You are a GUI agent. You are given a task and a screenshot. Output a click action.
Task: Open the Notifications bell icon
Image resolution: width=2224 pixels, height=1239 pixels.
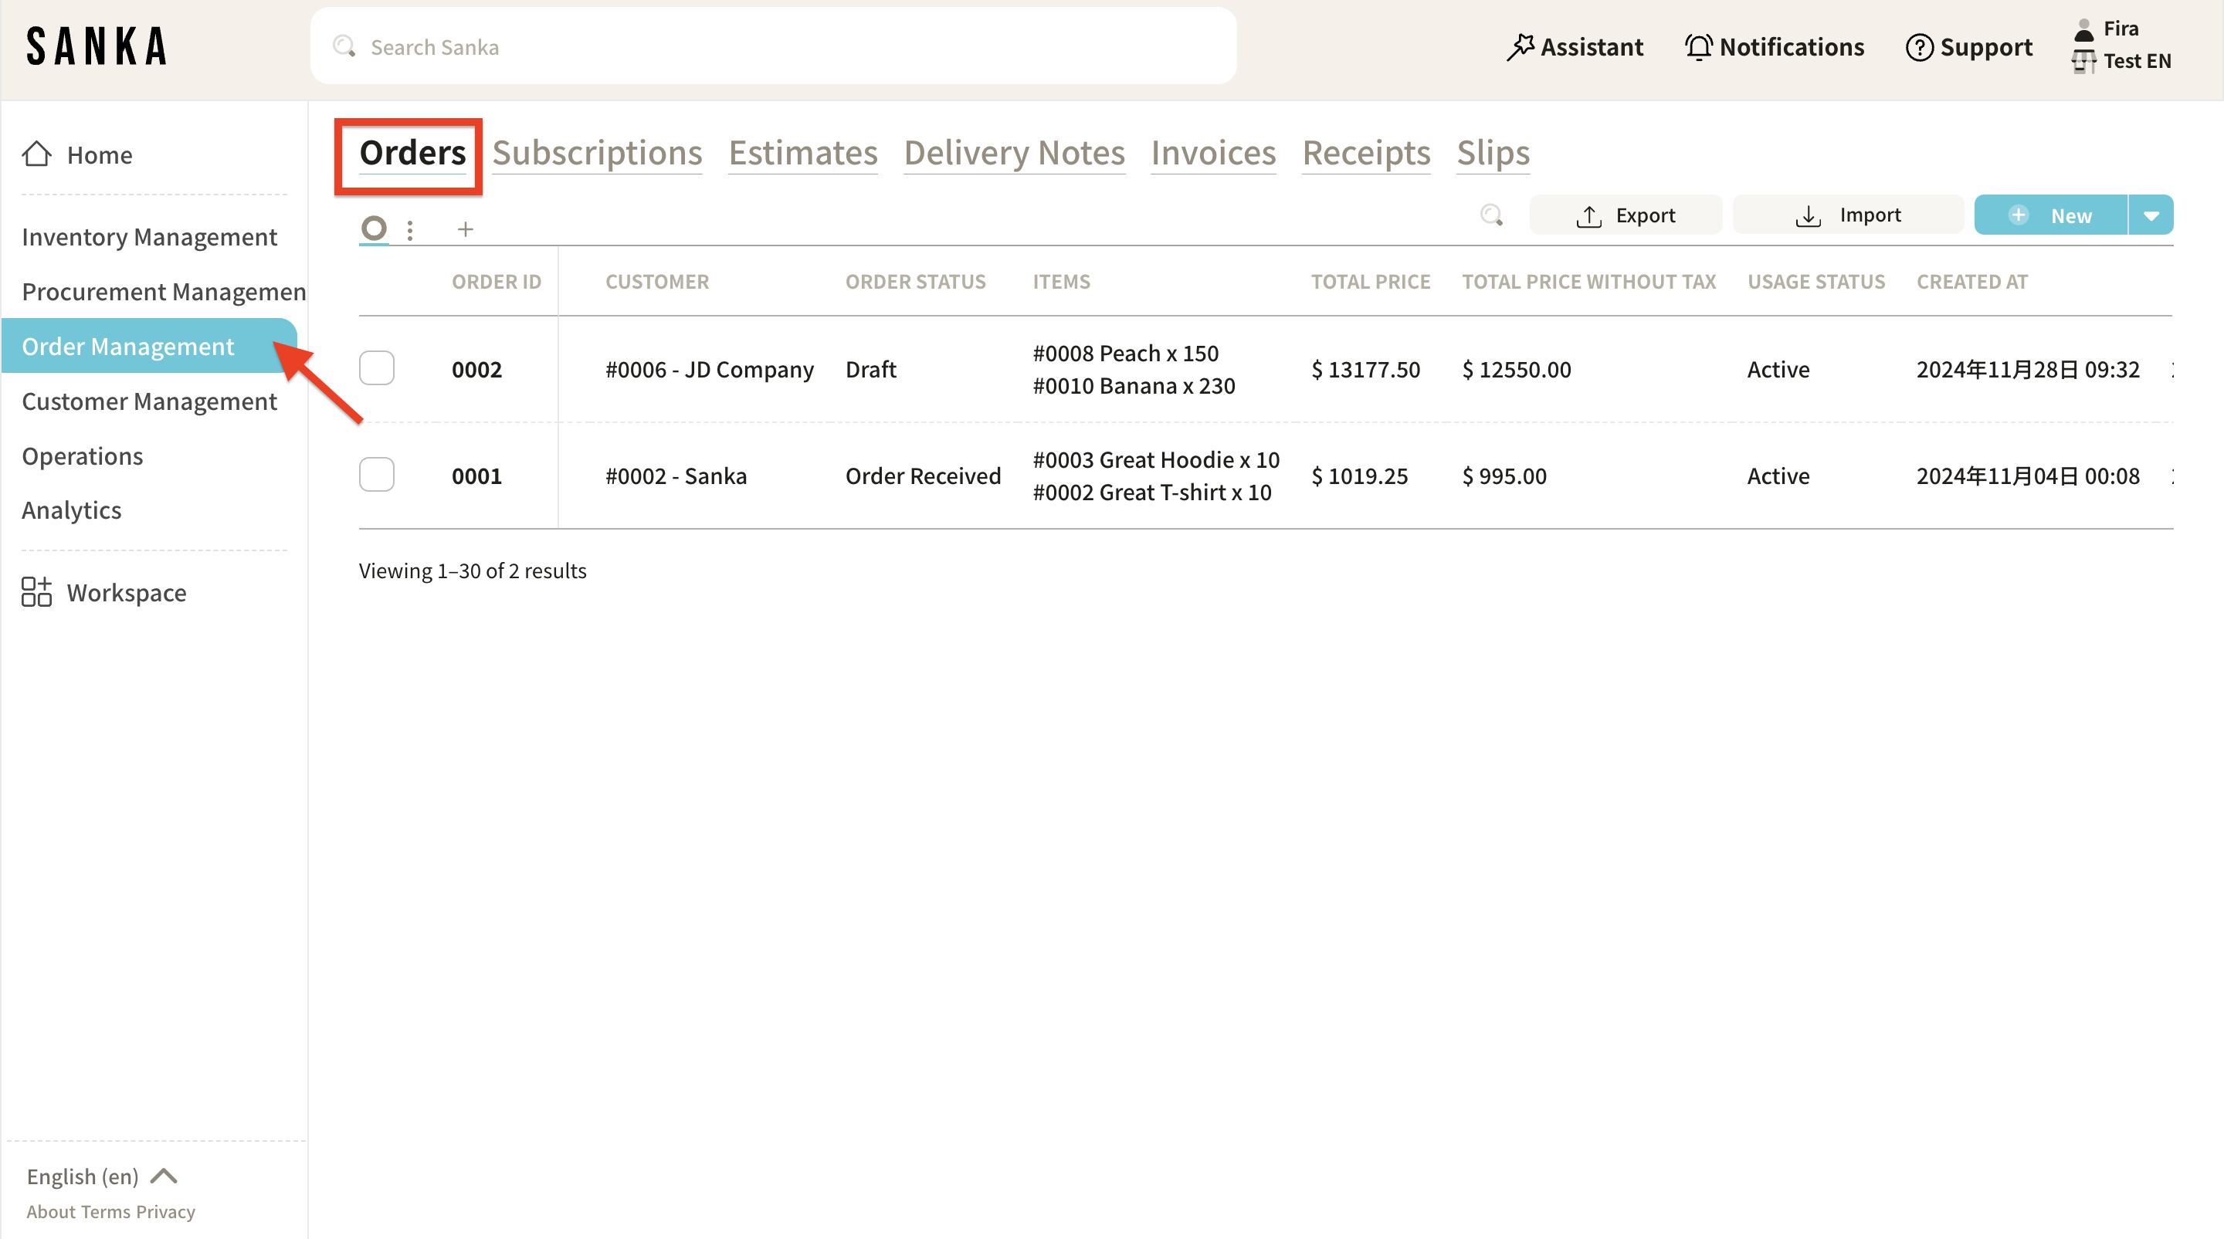coord(1698,46)
